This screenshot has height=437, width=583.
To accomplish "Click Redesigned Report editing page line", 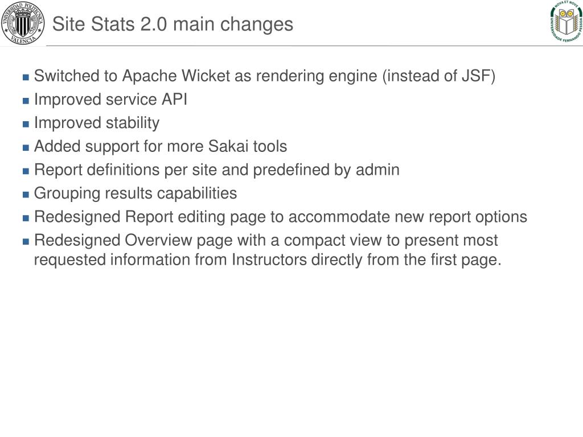I will (281, 217).
